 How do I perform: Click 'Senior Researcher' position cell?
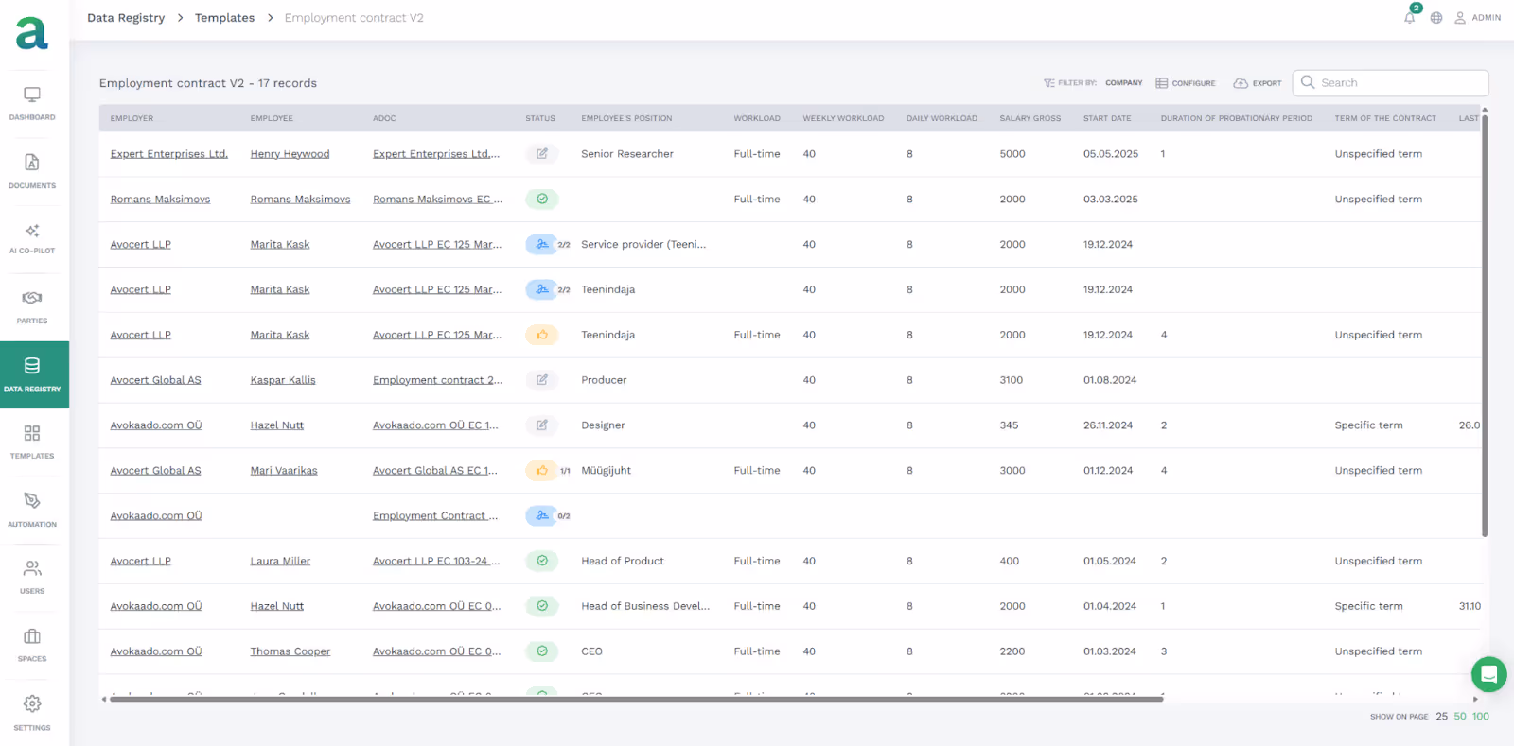[627, 154]
